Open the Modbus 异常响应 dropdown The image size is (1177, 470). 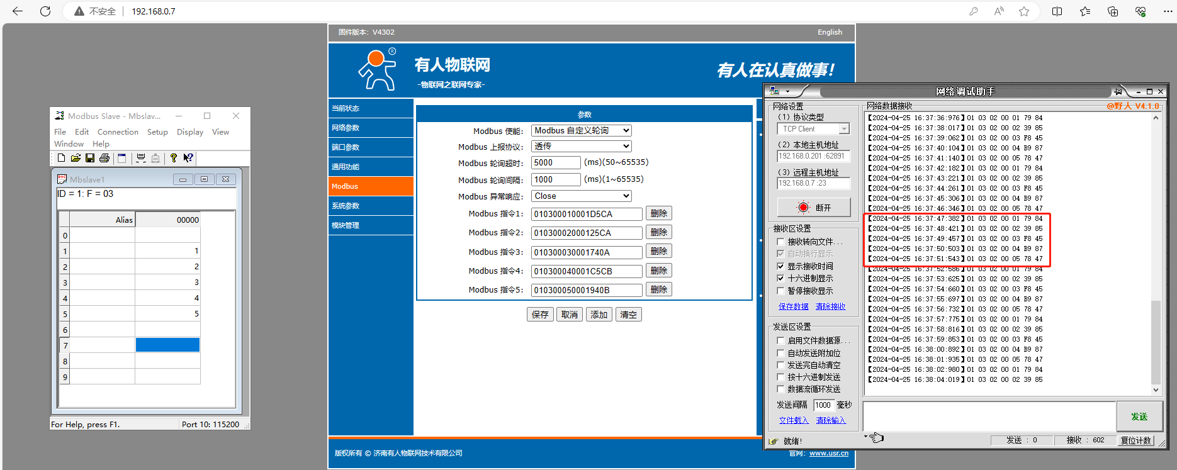point(582,196)
